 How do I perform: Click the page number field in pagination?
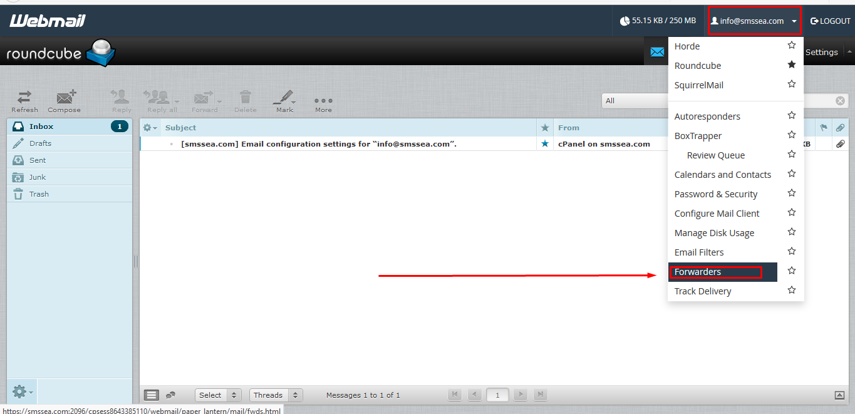497,395
